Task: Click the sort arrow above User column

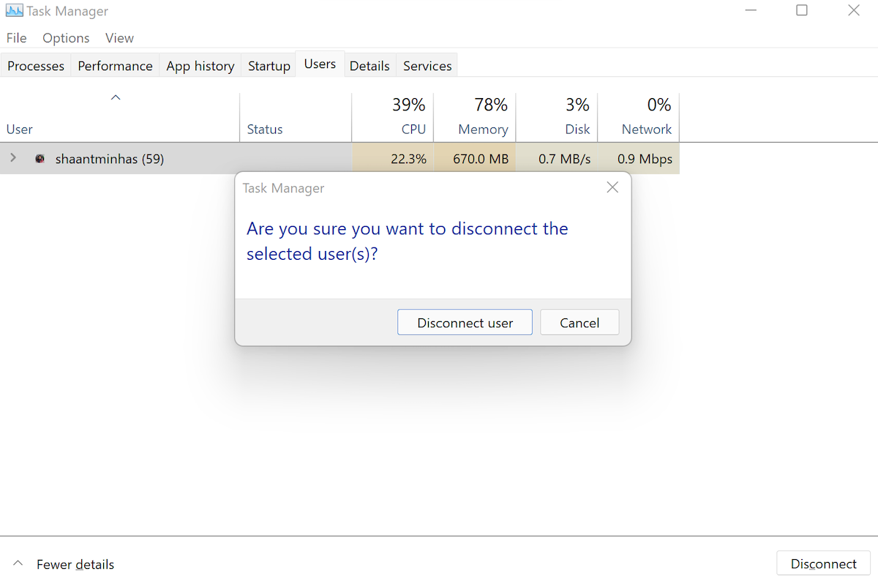Action: click(115, 97)
